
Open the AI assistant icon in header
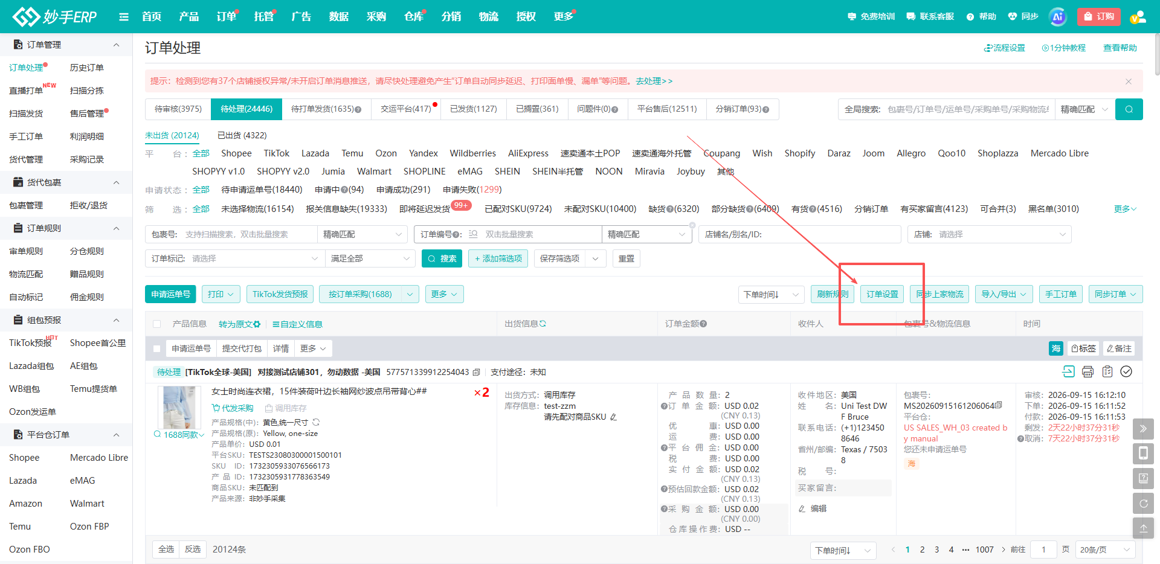pos(1057,17)
